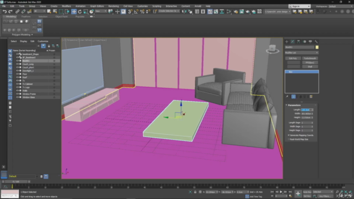Open the Create Selection Set dropdown

point(169,11)
